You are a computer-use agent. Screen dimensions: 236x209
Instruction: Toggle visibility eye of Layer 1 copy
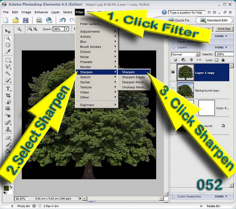click(173, 72)
